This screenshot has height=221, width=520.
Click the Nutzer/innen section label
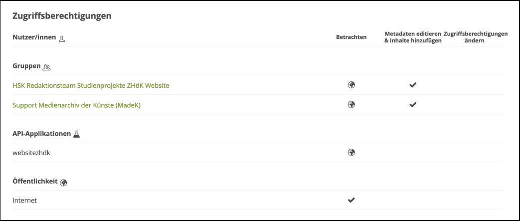(34, 37)
